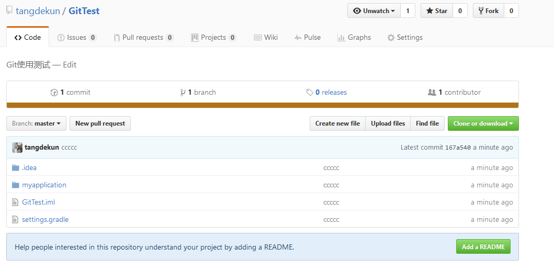The width and height of the screenshot is (554, 270).
Task: Click the branch fork icon beside 1 branch
Action: tap(183, 93)
